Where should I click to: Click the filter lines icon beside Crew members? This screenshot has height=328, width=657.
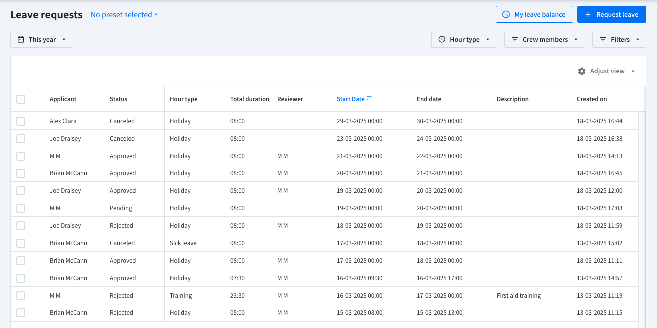pyautogui.click(x=515, y=39)
